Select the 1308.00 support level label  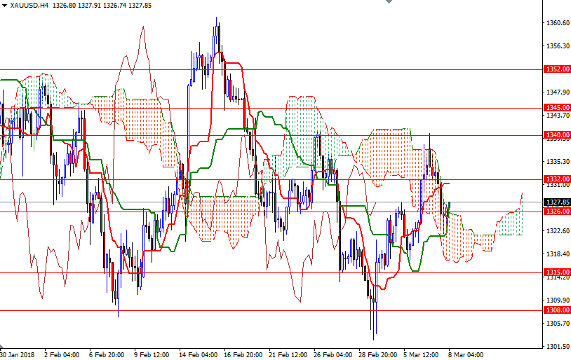coord(557,310)
